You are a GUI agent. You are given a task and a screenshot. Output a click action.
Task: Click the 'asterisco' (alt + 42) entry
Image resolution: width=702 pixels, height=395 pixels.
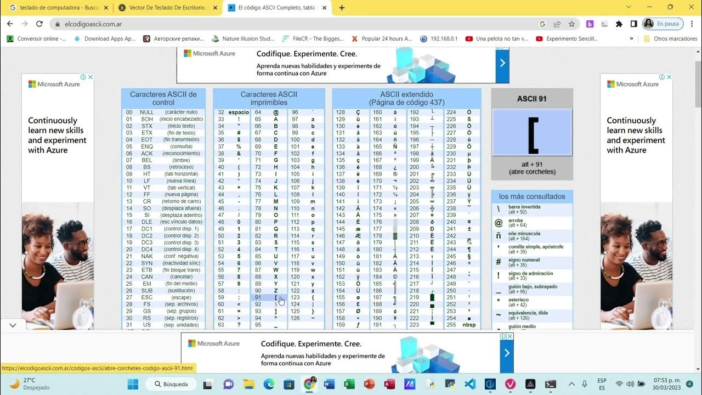532,302
